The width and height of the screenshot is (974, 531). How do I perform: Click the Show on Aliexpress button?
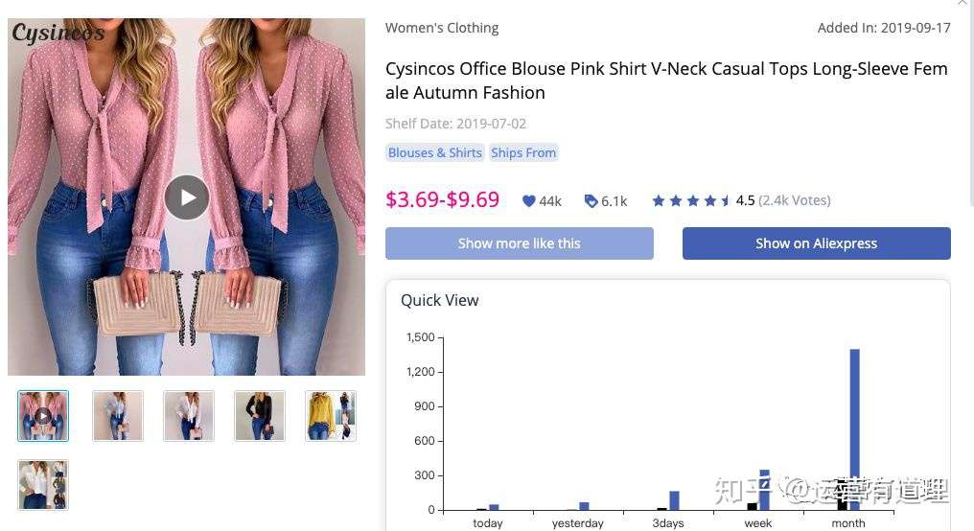816,243
